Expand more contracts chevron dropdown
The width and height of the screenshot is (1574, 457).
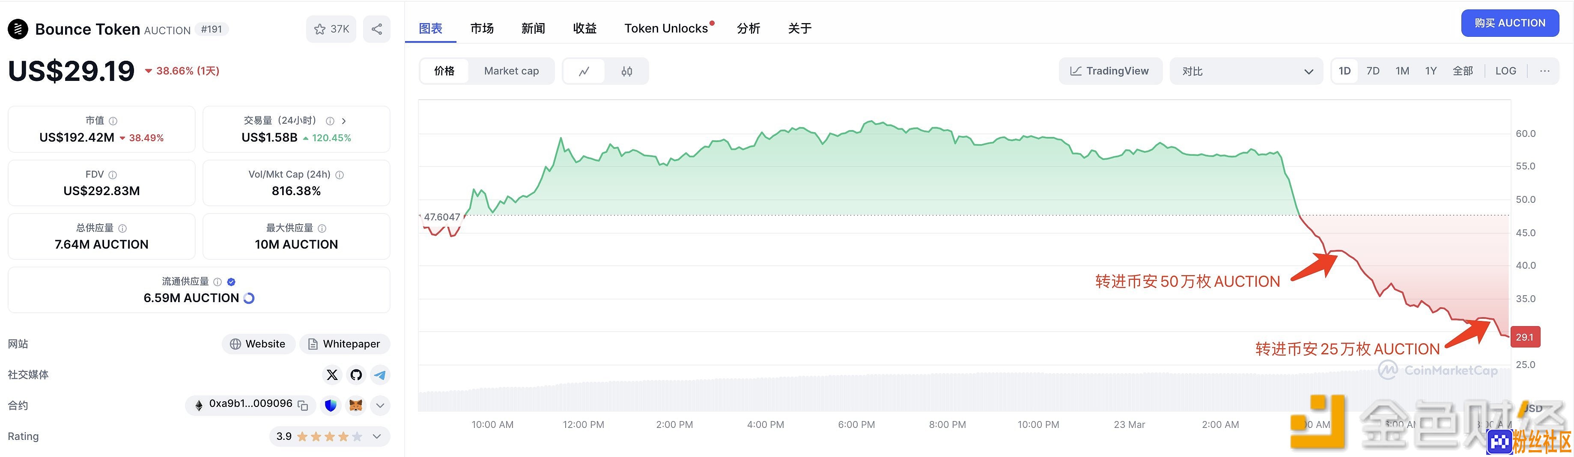pyautogui.click(x=380, y=405)
